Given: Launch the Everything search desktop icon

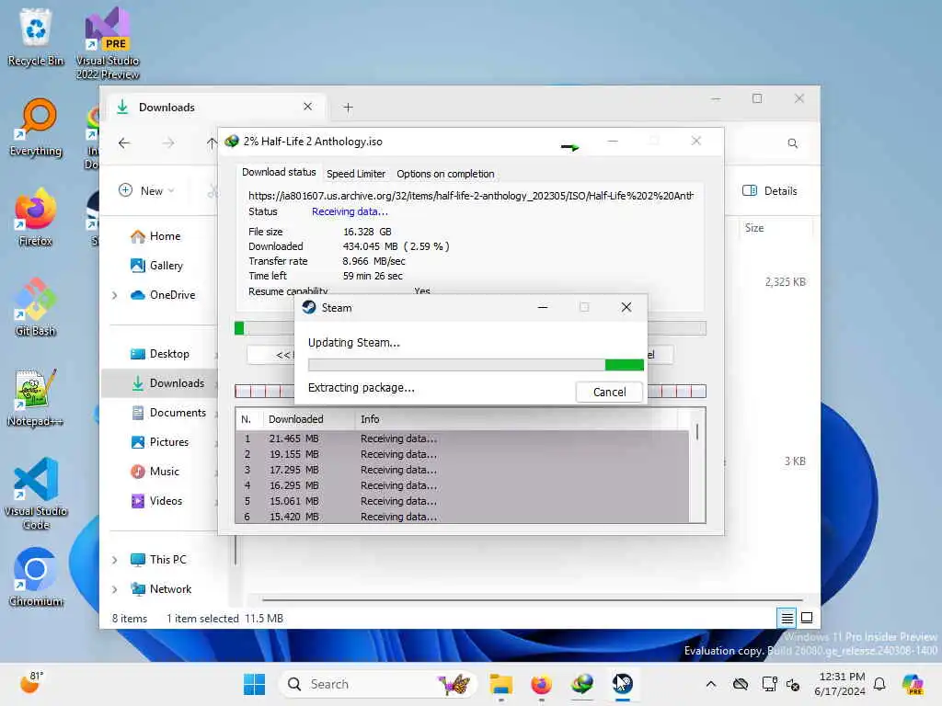Looking at the screenshot, I should (36, 127).
